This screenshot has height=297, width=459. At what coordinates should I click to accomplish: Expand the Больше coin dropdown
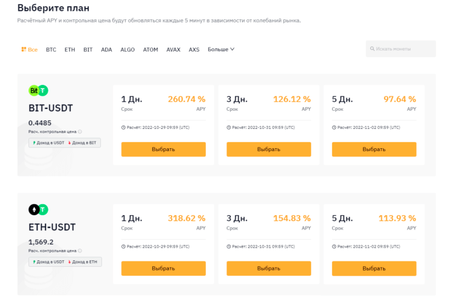pyautogui.click(x=221, y=49)
